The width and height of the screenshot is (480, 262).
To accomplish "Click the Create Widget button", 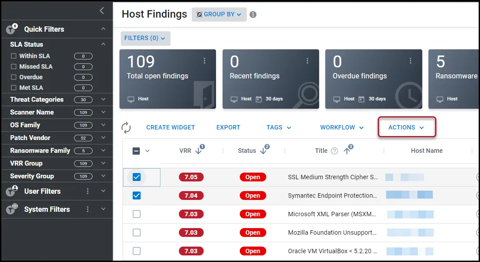I will pos(171,128).
